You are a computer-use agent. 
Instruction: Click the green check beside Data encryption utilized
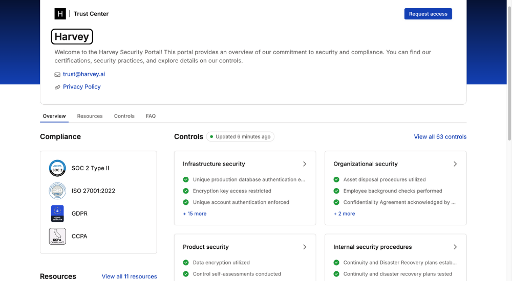pos(186,263)
